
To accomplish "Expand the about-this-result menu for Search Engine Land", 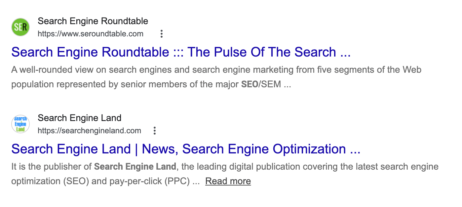I will [154, 130].
